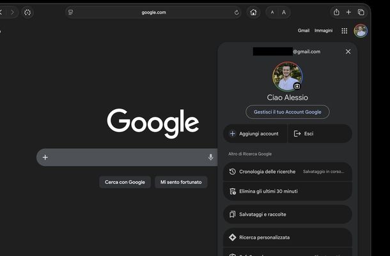Screen dimensions: 390x256
Task: Open the Google apps grid
Action: 344,31
